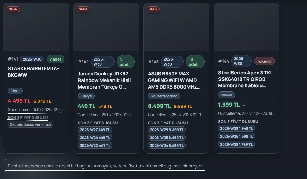
Task: Open the ASUS B650E MAX product image
Action: 176,27
